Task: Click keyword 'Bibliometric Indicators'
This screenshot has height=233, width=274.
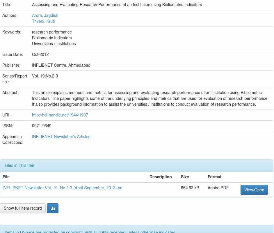Action: [x=52, y=38]
